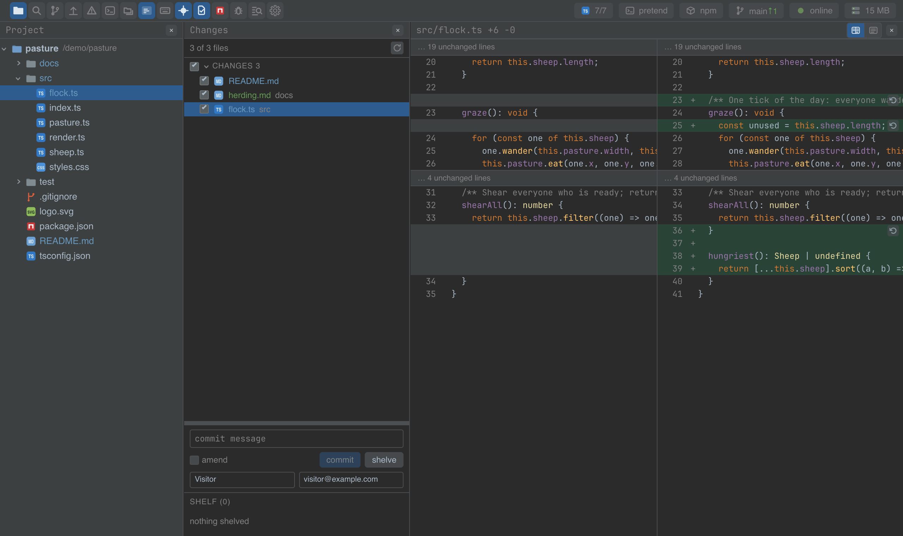
Task: Open the settings gear icon
Action: pyautogui.click(x=275, y=11)
